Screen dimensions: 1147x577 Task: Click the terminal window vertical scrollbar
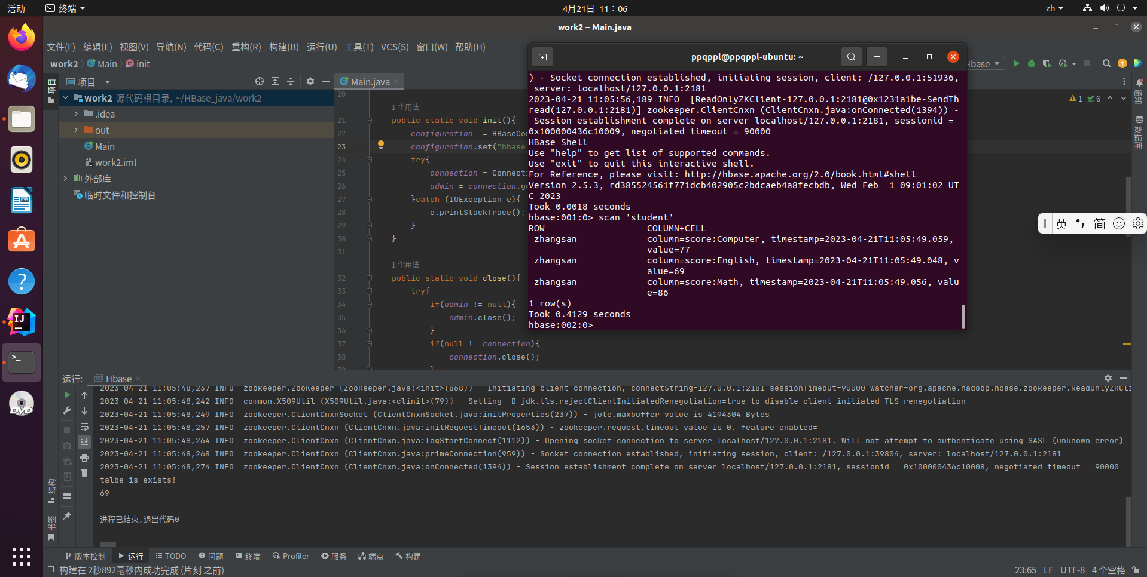(963, 316)
